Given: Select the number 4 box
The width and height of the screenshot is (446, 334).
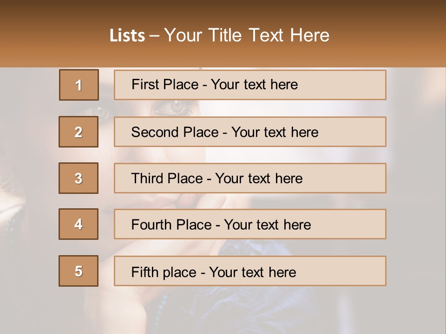Looking at the screenshot, I should point(79,224).
